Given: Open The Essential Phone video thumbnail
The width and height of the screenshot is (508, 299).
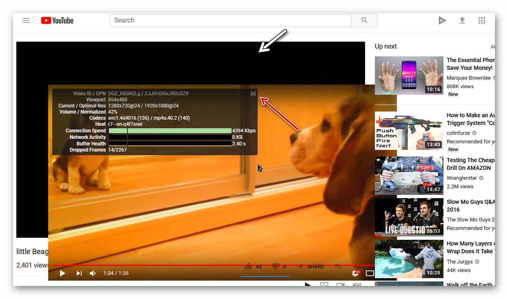Looking at the screenshot, I should click(409, 76).
